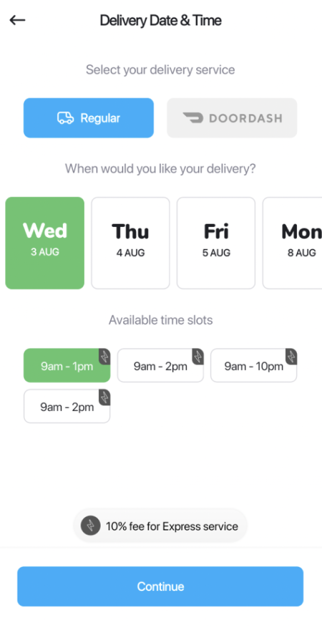This screenshot has width=322, height=628.
Task: Click the truck icon on Regular button
Action: [x=65, y=118]
